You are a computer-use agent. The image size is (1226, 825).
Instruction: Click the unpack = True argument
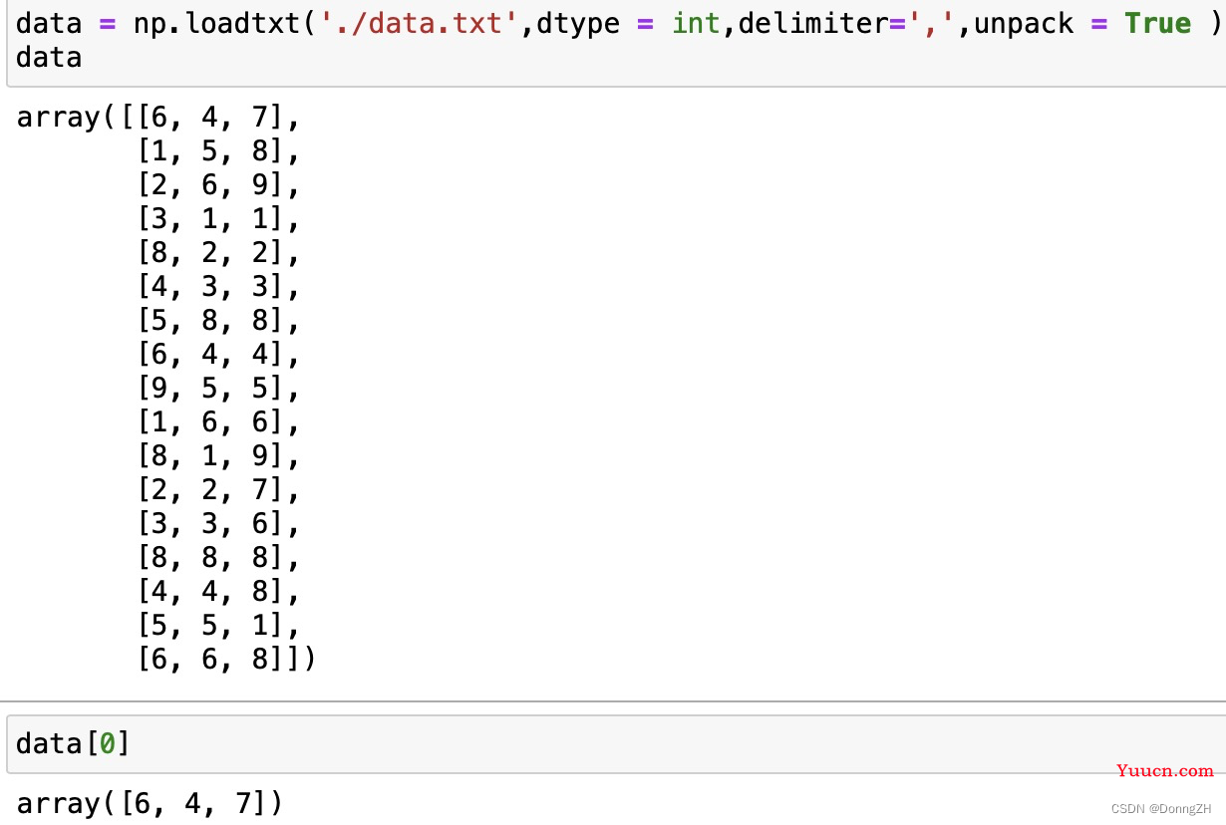click(x=1081, y=24)
